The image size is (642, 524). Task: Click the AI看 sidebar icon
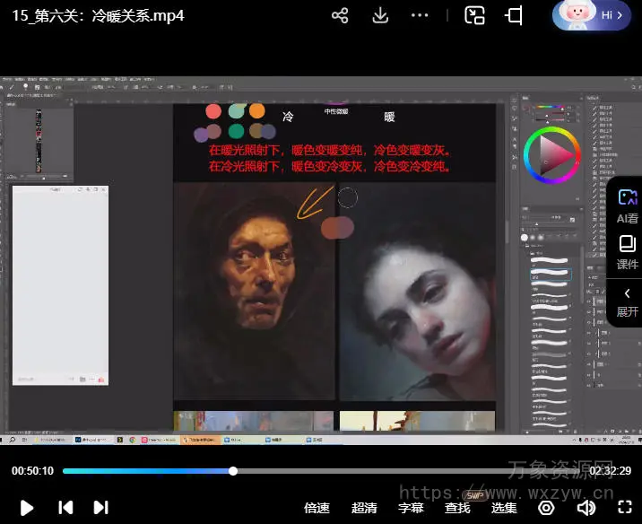[627, 205]
